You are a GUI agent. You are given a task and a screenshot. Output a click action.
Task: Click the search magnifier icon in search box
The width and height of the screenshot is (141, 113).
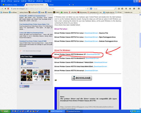pos(115,9)
